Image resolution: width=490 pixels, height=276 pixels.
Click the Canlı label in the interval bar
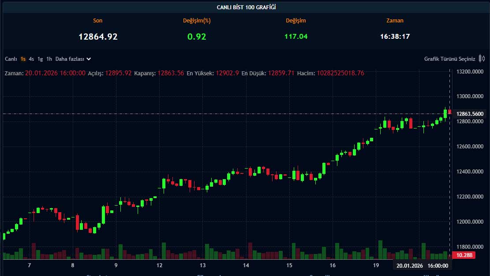11,59
